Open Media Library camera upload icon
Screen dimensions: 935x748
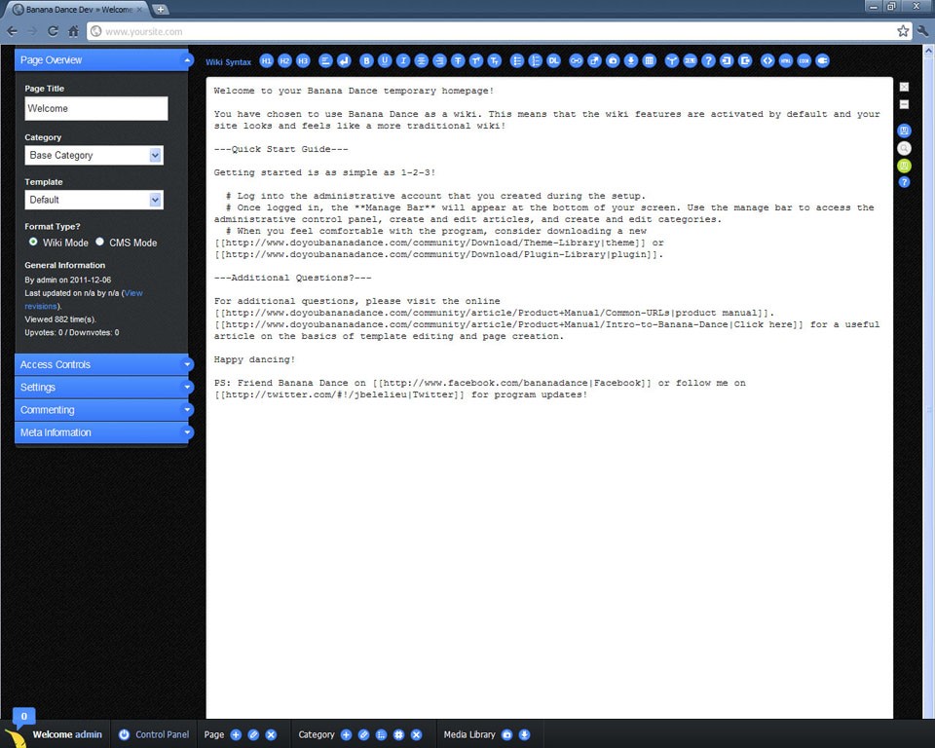(506, 735)
